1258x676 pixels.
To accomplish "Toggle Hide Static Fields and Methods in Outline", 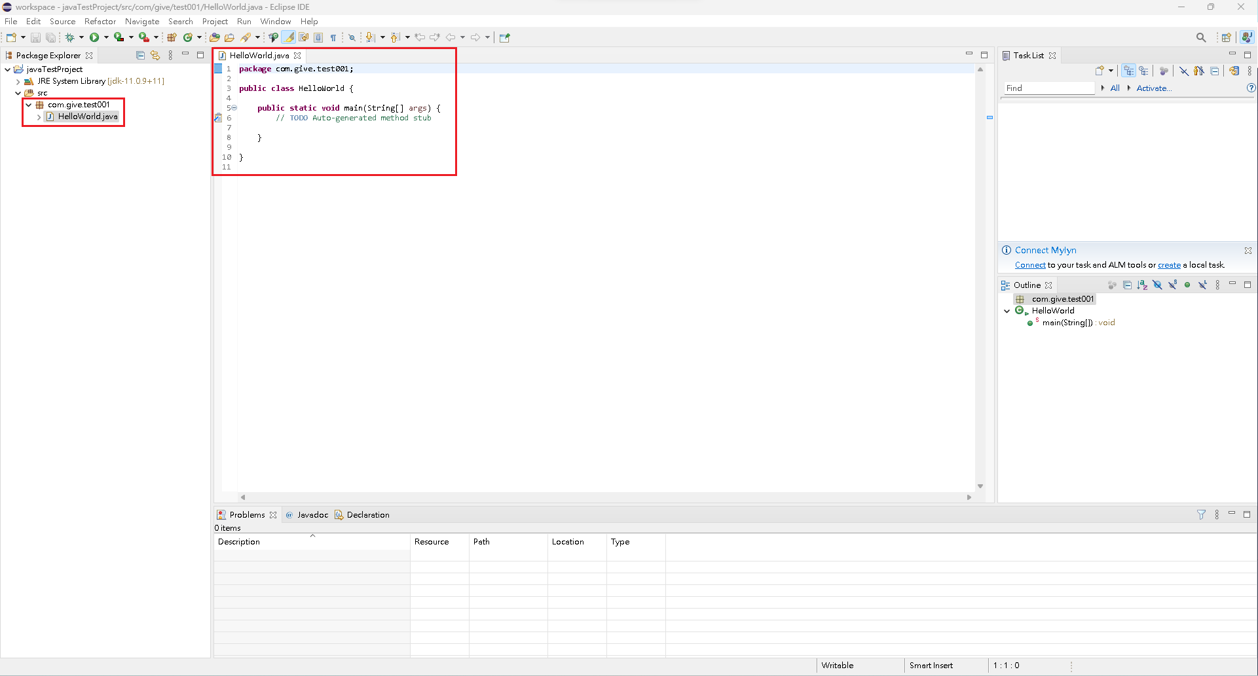I will click(x=1172, y=285).
